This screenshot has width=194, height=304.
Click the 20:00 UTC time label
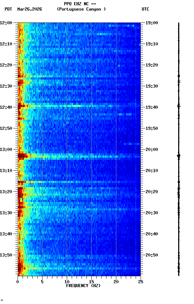[152, 150]
